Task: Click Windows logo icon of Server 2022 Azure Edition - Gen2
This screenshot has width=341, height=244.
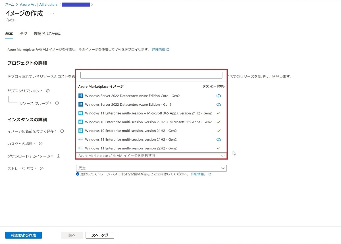Action: (x=80, y=105)
